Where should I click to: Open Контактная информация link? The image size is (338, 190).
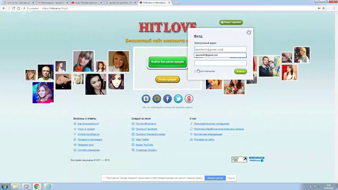pyautogui.click(x=208, y=134)
